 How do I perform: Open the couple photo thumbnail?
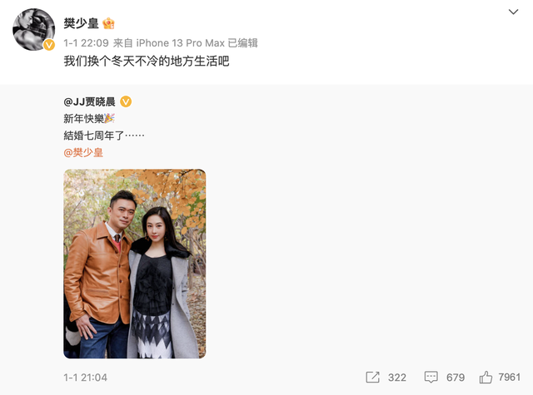135,264
